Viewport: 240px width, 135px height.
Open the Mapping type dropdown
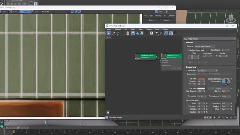[205, 46]
